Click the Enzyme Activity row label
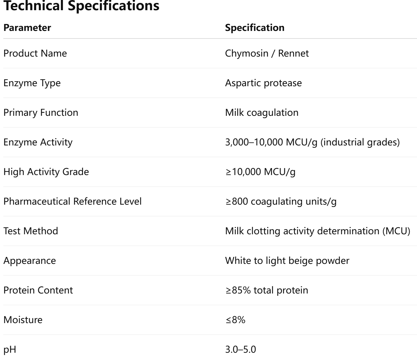 (x=38, y=142)
